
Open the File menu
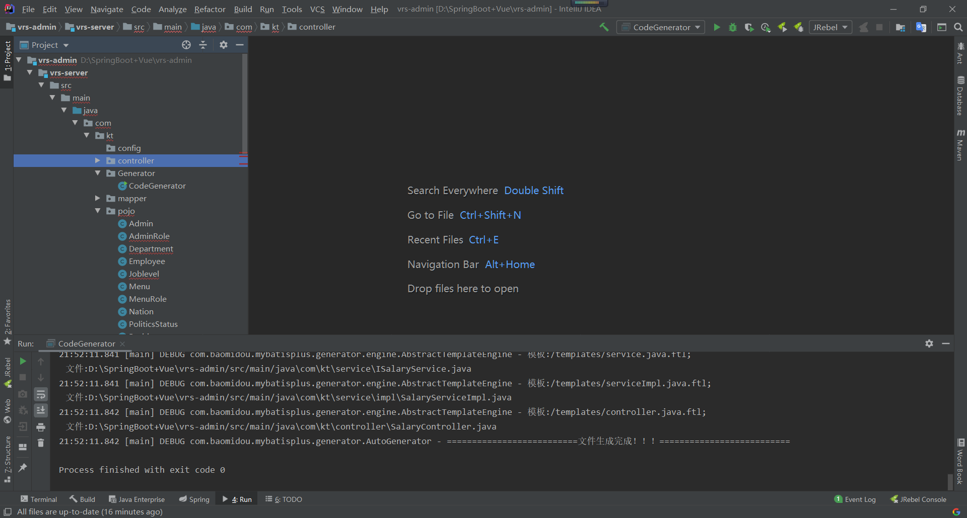28,9
